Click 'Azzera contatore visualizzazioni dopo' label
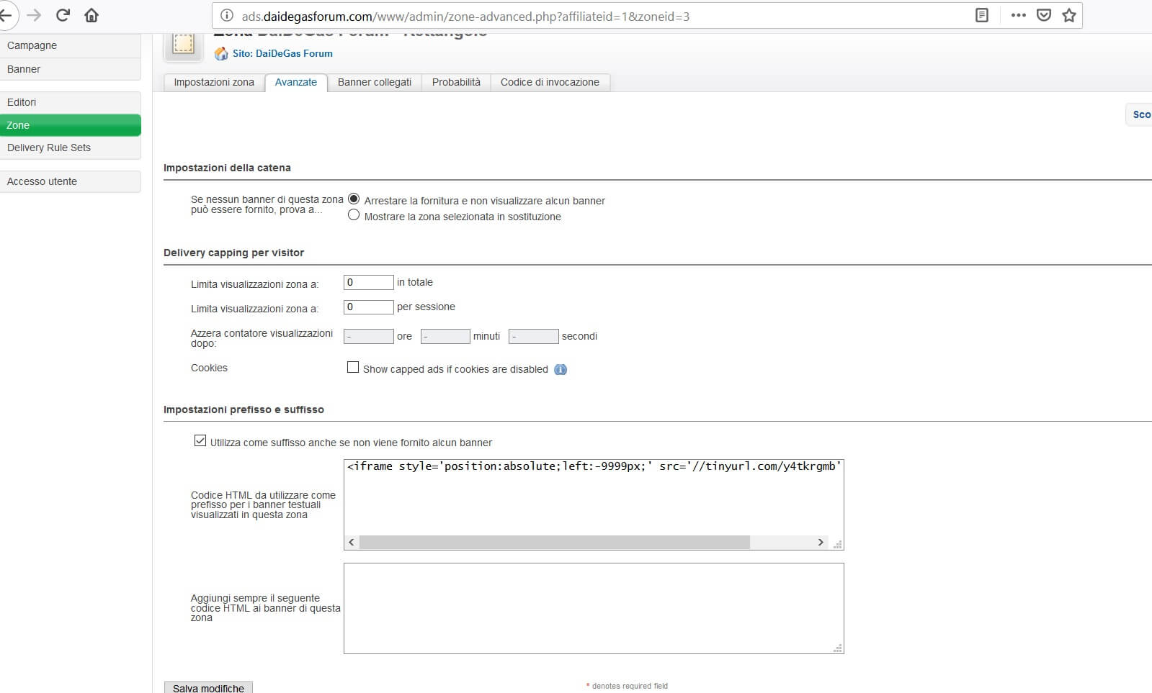The width and height of the screenshot is (1152, 693). tap(262, 338)
